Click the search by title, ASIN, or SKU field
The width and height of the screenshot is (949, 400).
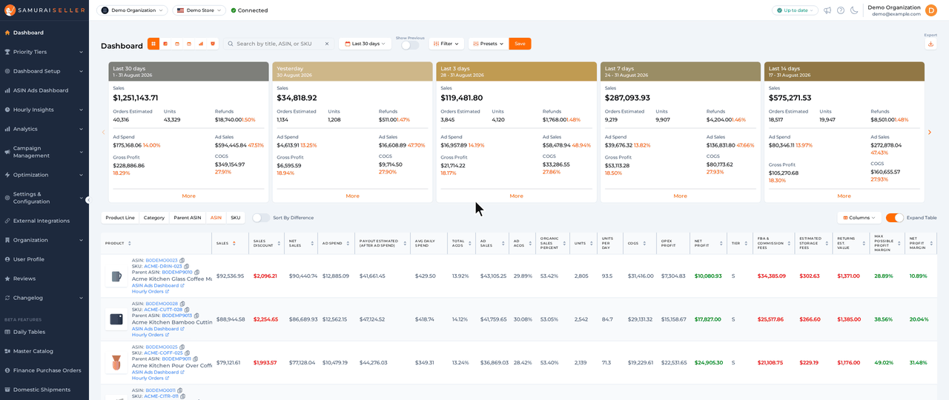pos(279,44)
